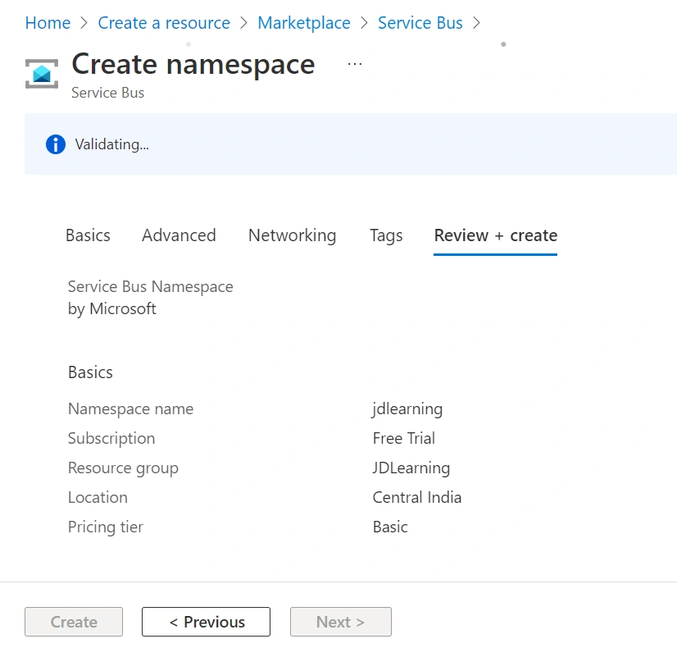Click the Basics section heading

pyautogui.click(x=90, y=372)
